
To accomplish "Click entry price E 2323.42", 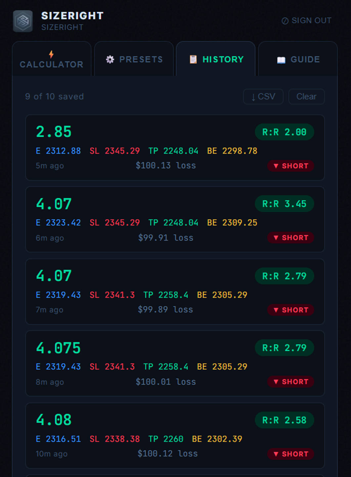I will [58, 223].
